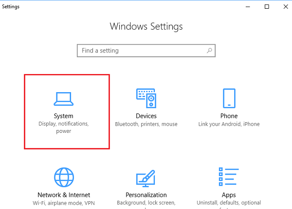
Task: Open the Devices keyboard and speaker icon
Action: (146, 98)
